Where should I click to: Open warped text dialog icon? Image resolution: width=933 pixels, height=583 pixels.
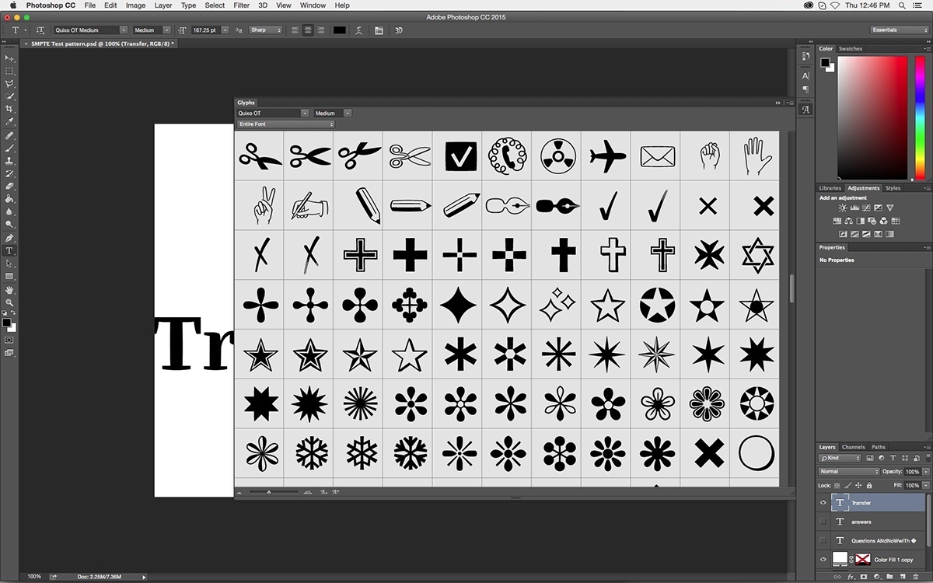[x=358, y=30]
